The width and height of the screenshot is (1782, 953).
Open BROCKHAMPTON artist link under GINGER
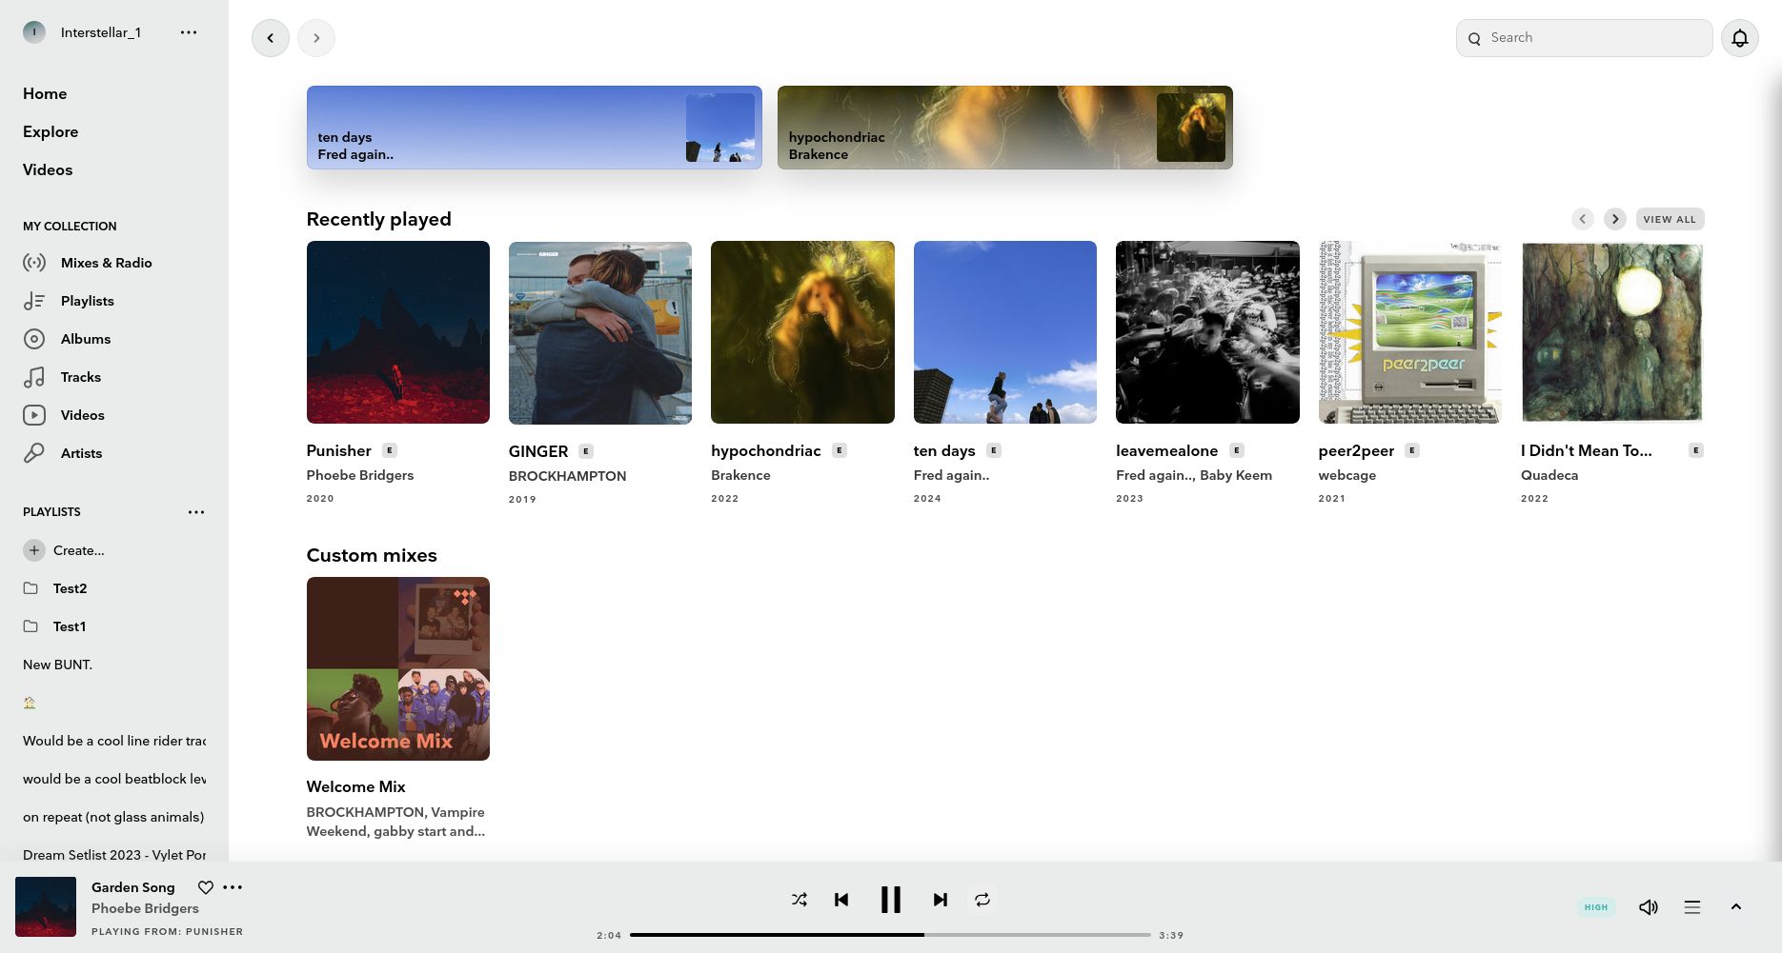click(x=567, y=476)
